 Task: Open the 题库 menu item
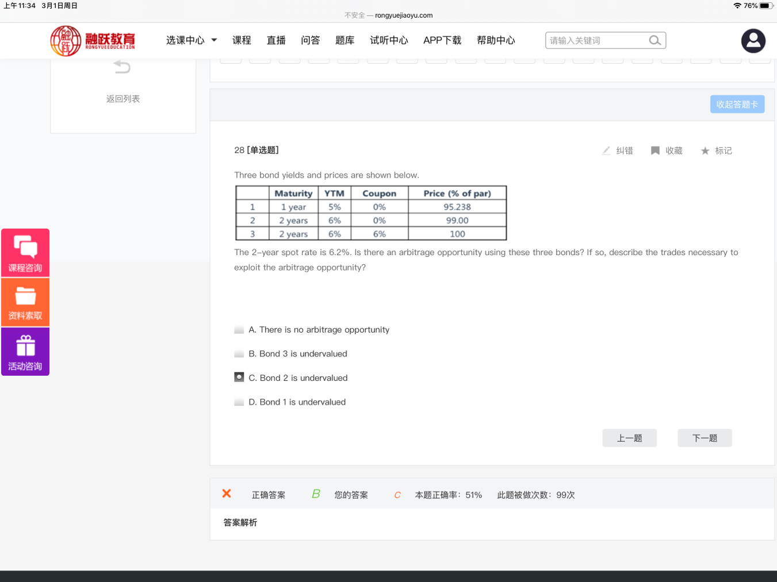345,40
